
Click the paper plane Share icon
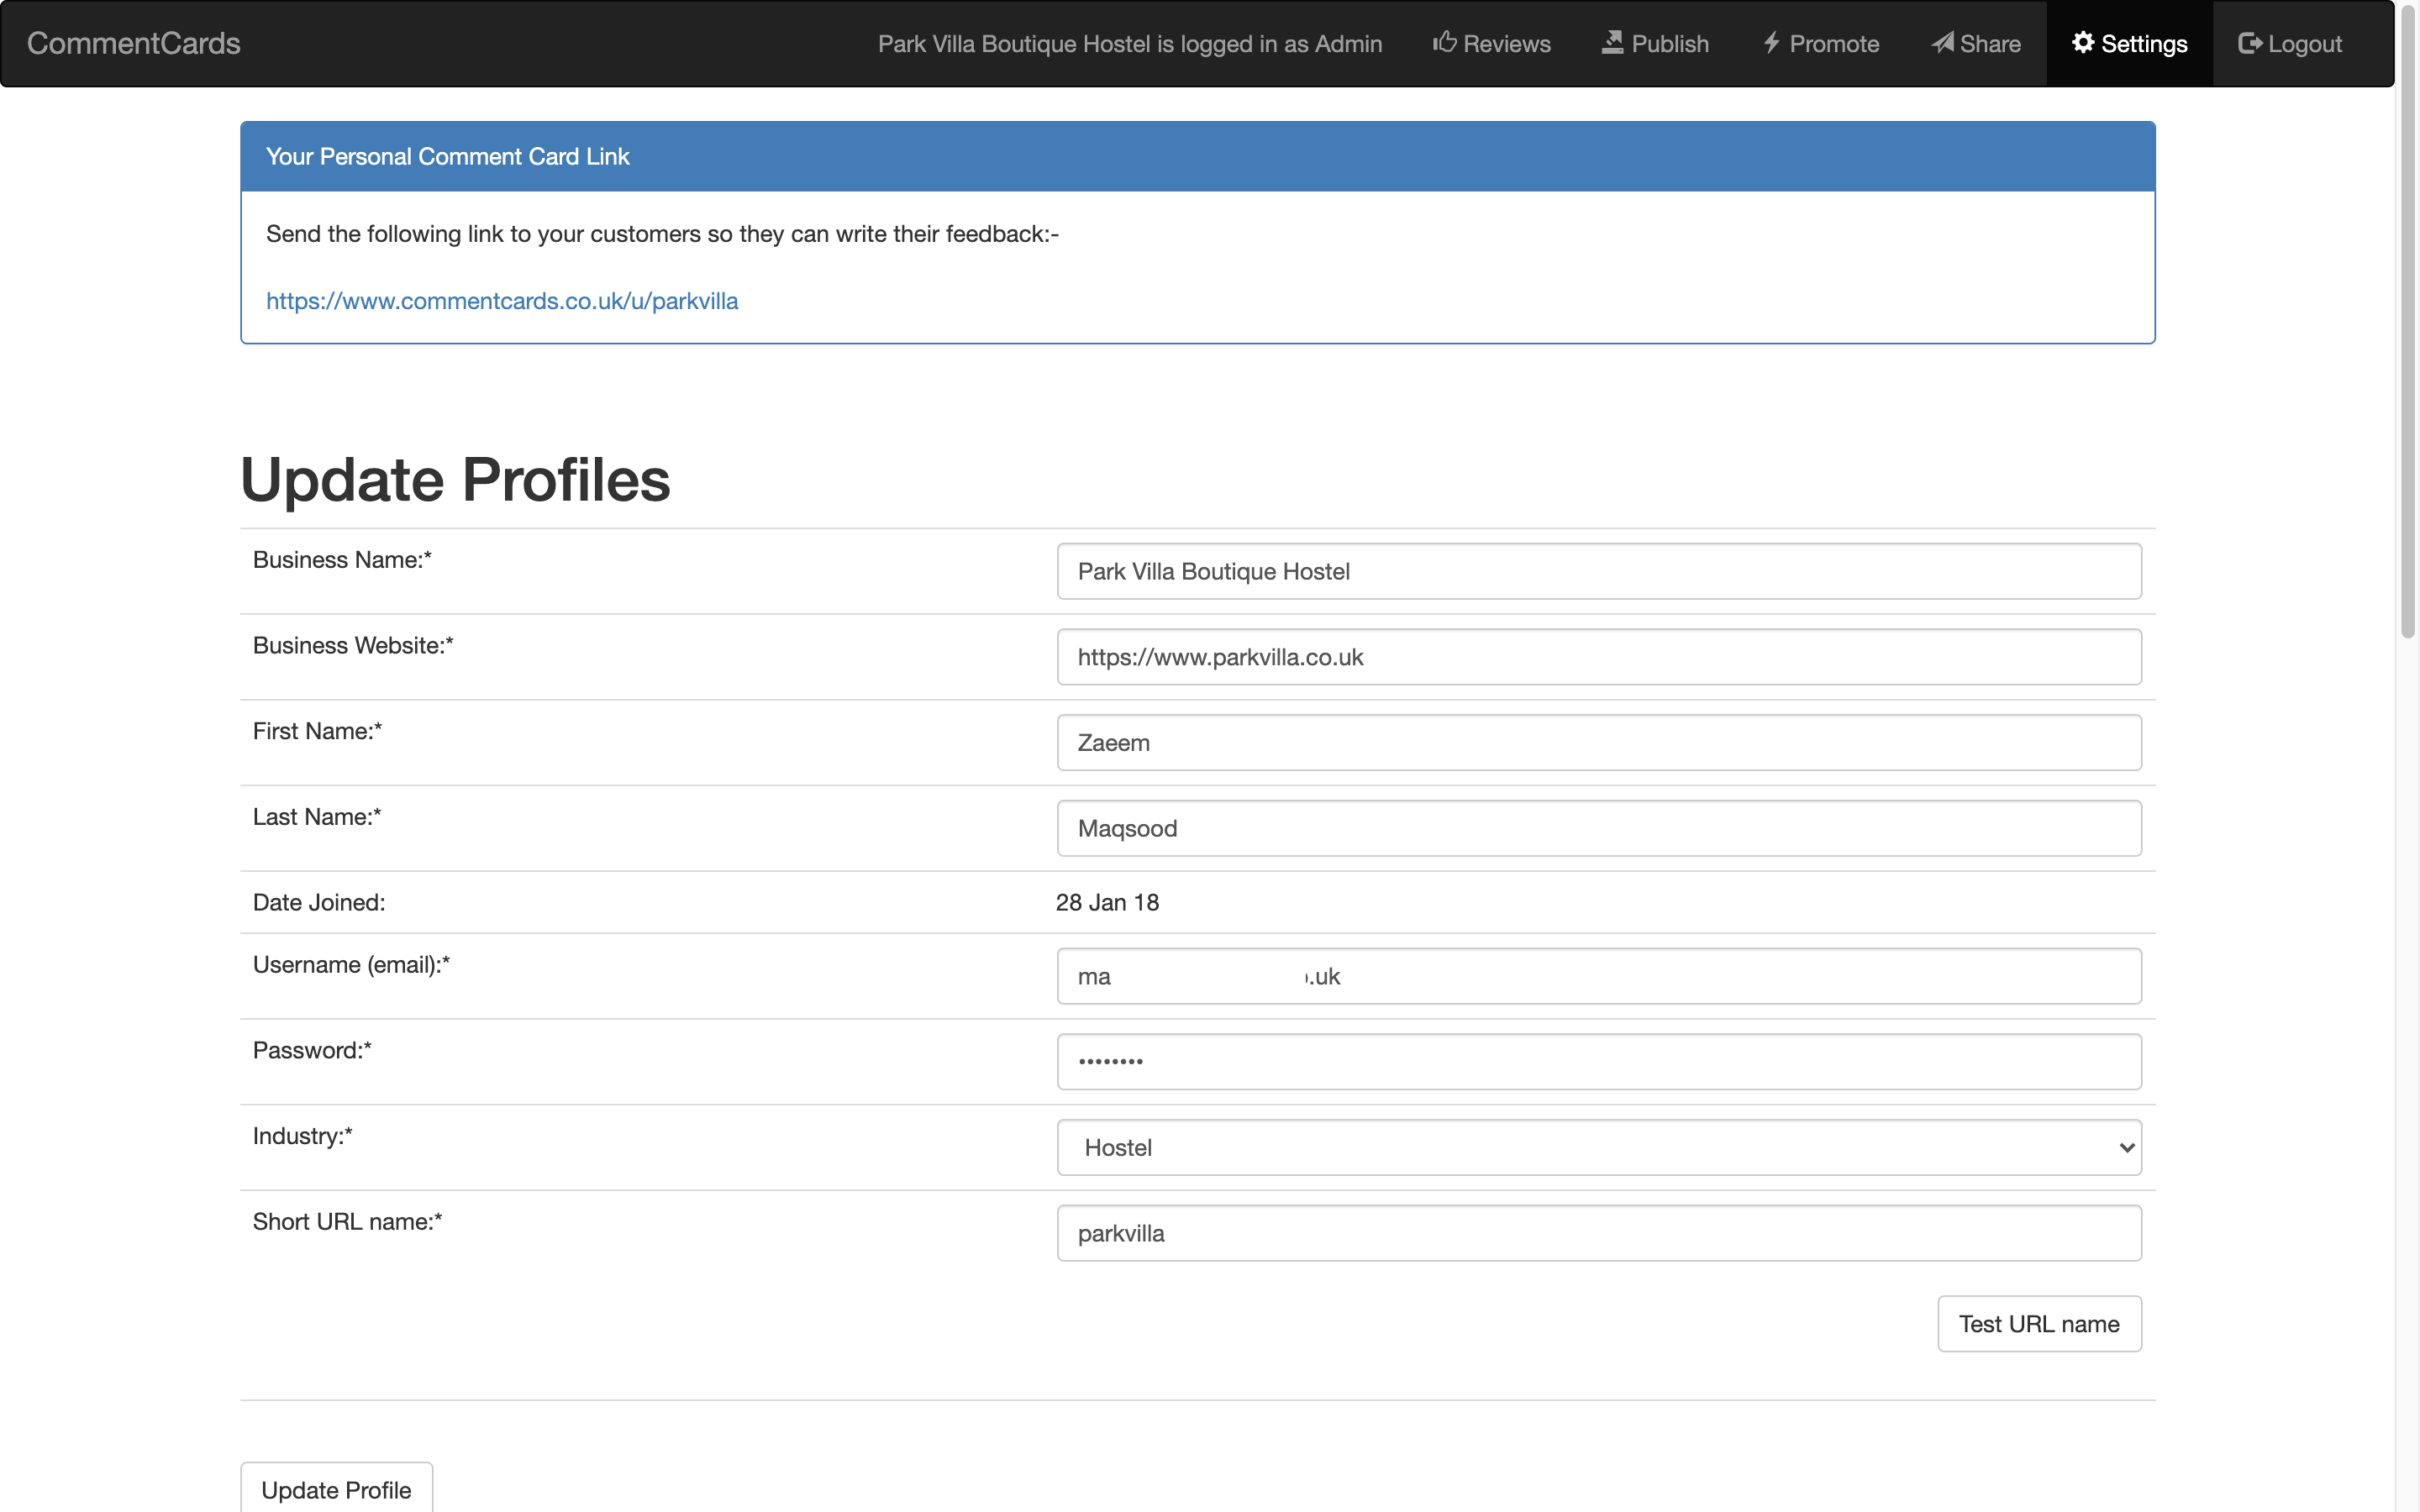pyautogui.click(x=1942, y=42)
